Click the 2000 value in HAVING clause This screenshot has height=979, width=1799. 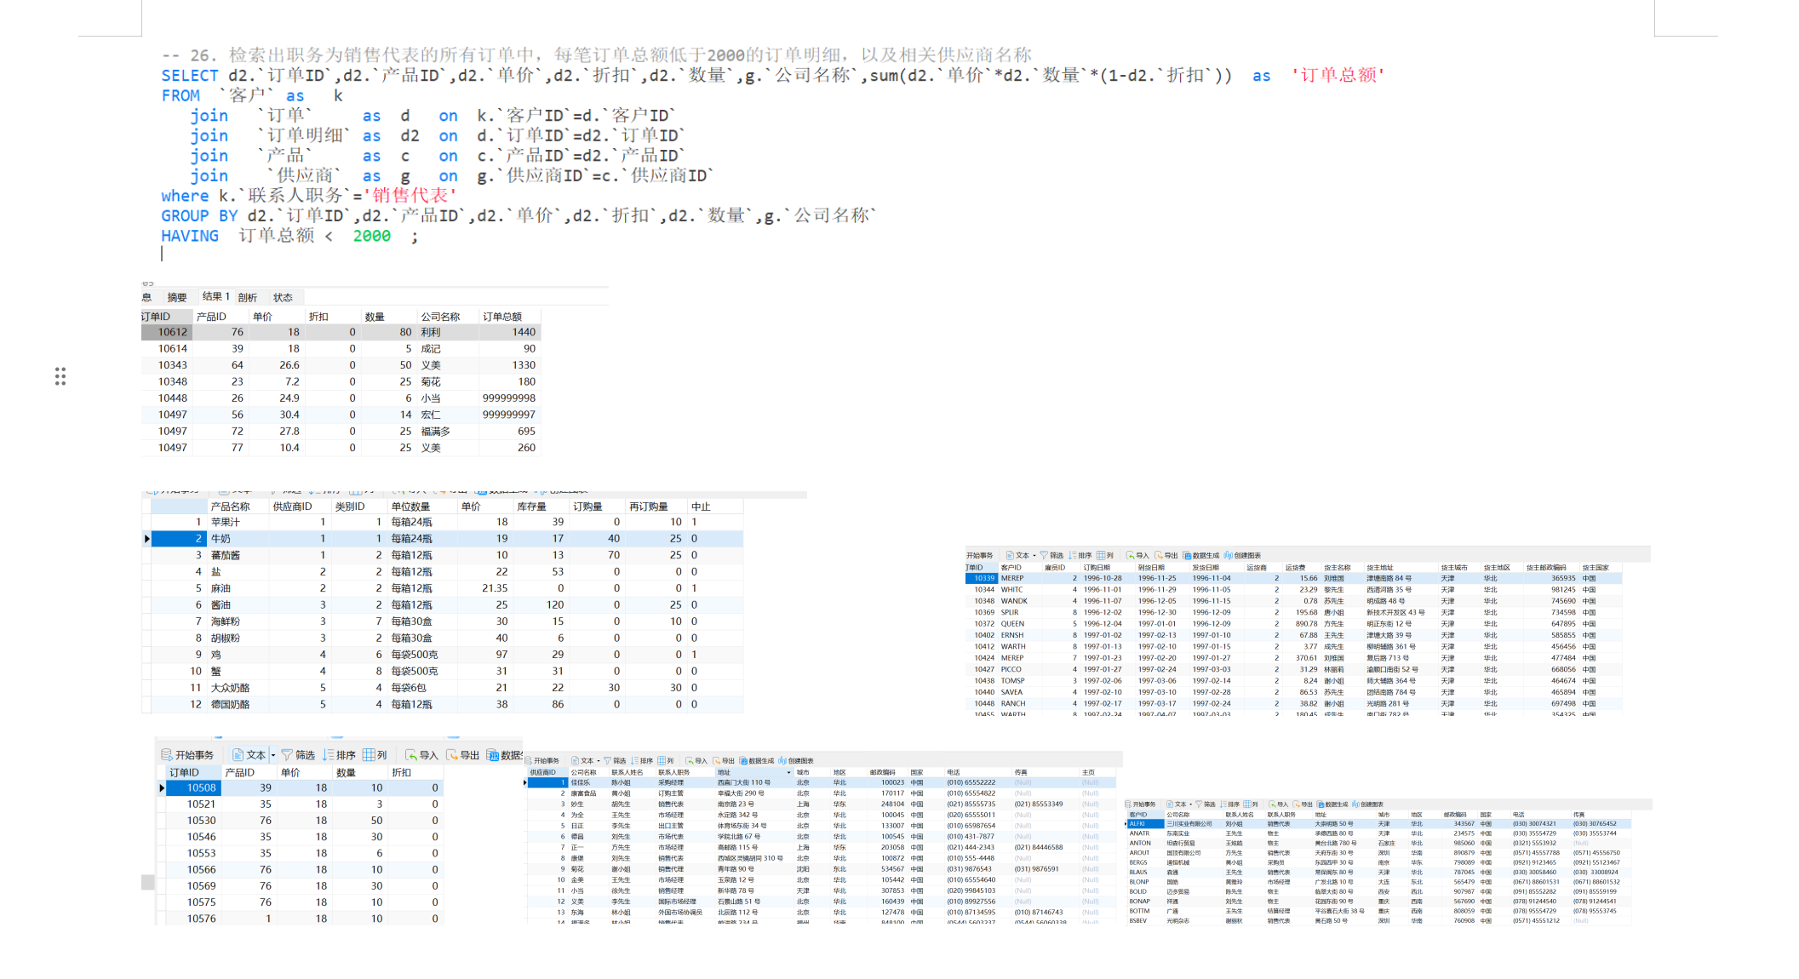pos(372,236)
